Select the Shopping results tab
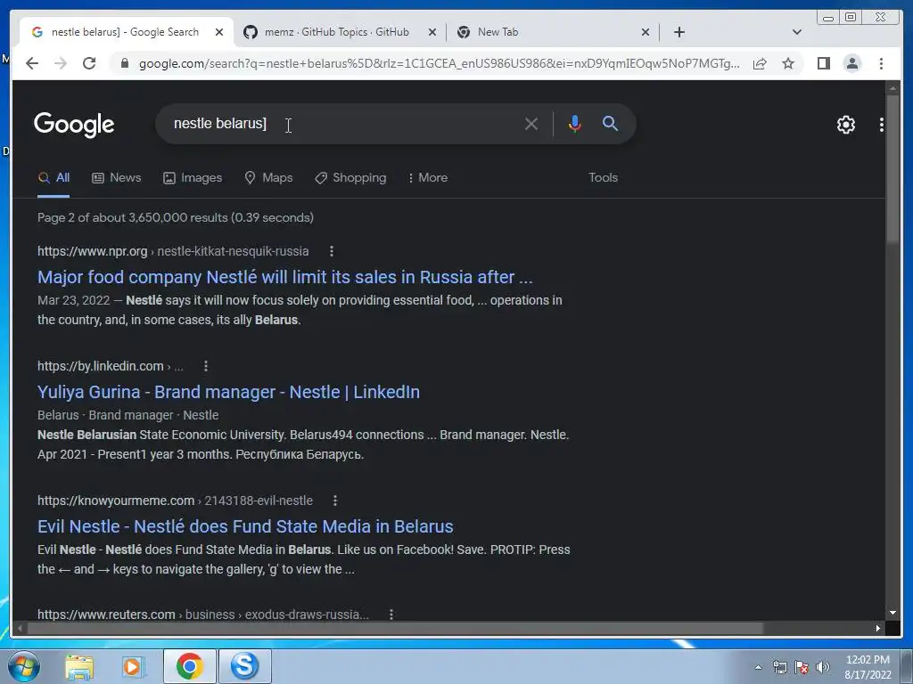913x684 pixels. [350, 178]
